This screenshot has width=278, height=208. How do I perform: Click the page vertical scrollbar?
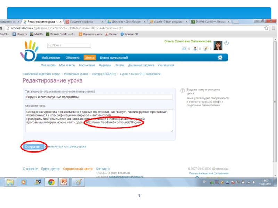point(275,101)
